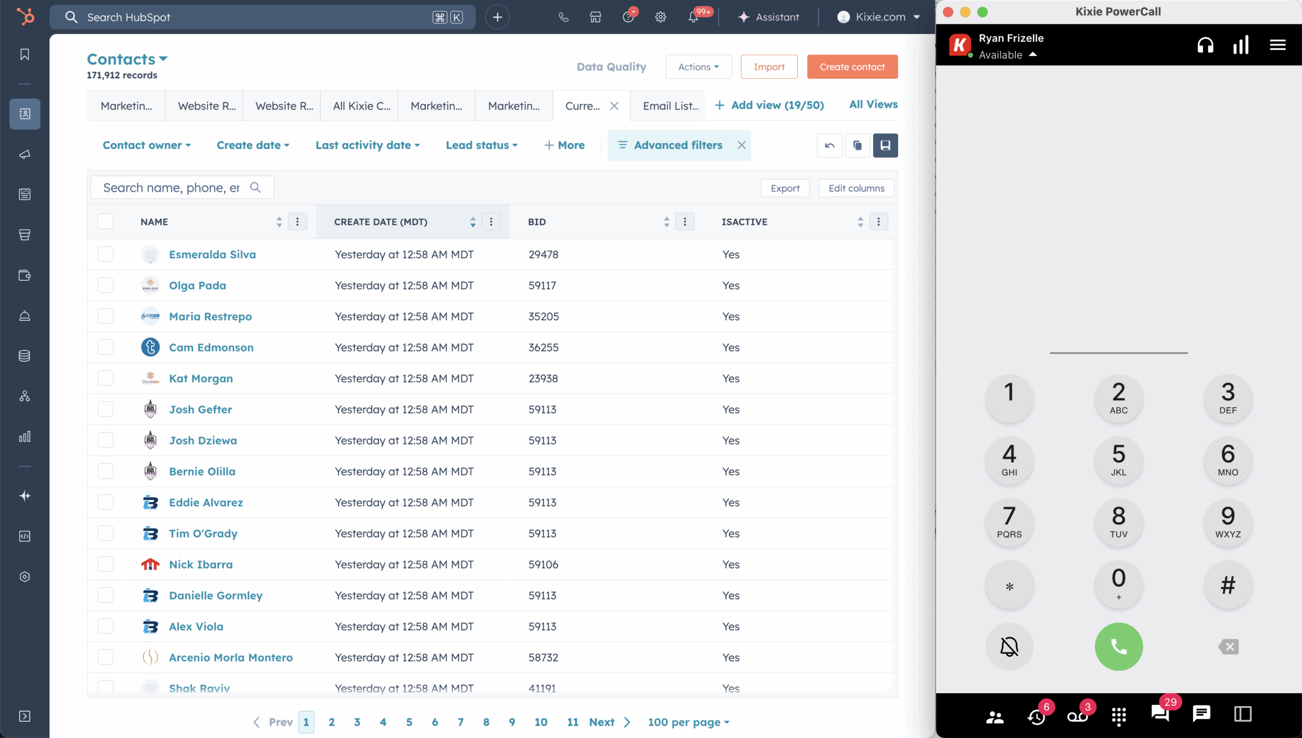The height and width of the screenshot is (738, 1302).
Task: Select the checkbox next to Esmeralda Silva
Action: [x=105, y=254]
